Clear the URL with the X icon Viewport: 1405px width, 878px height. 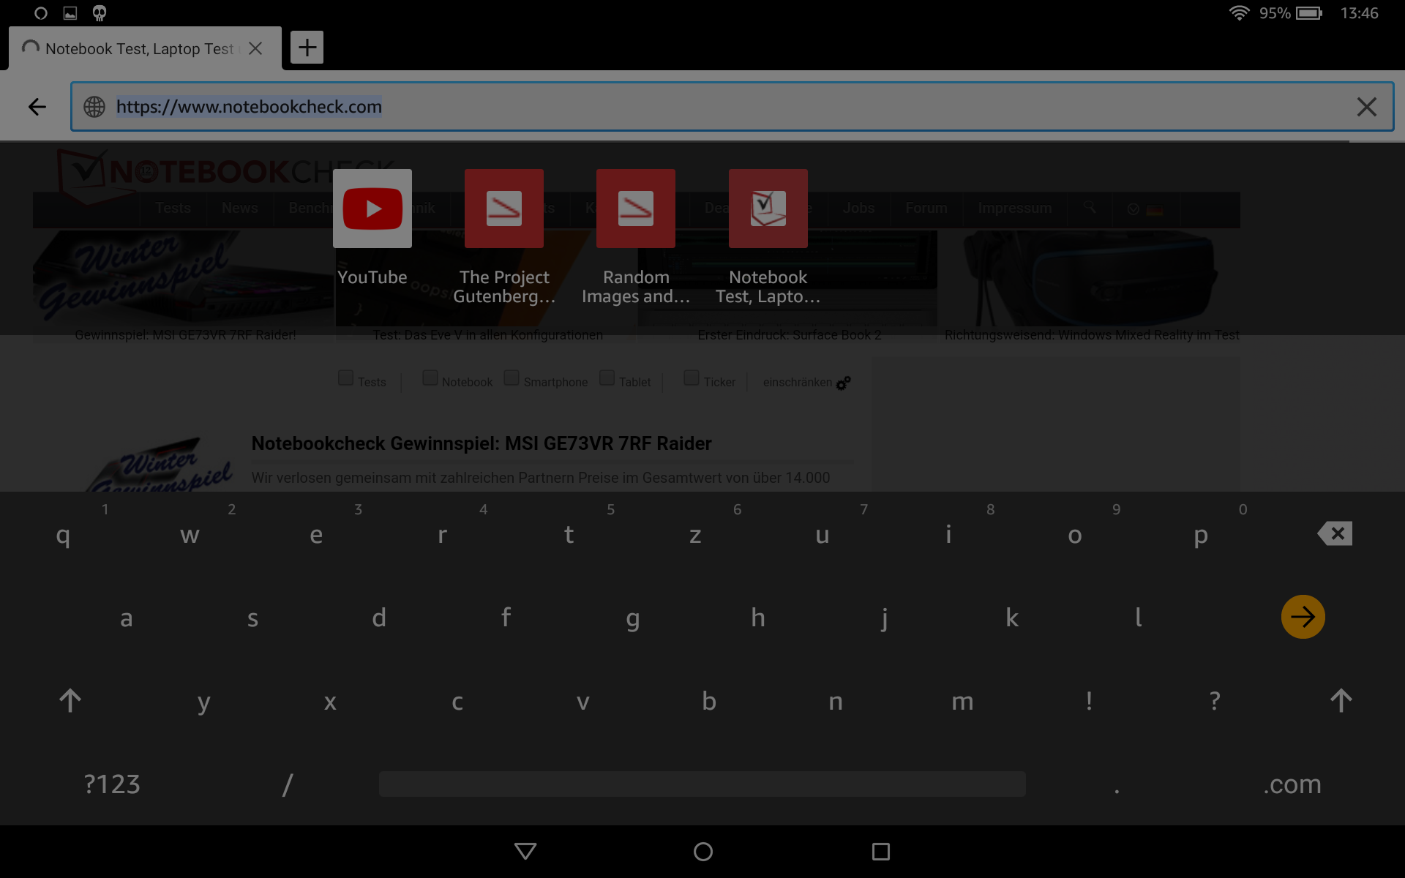click(1366, 107)
